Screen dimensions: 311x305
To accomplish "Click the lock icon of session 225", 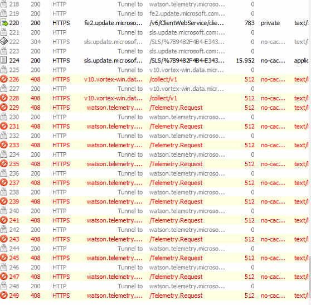I will pyautogui.click(x=4, y=70).
